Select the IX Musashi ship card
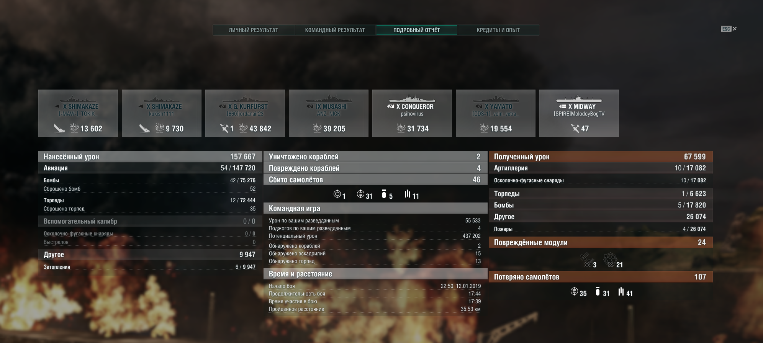The image size is (763, 343). point(329,113)
